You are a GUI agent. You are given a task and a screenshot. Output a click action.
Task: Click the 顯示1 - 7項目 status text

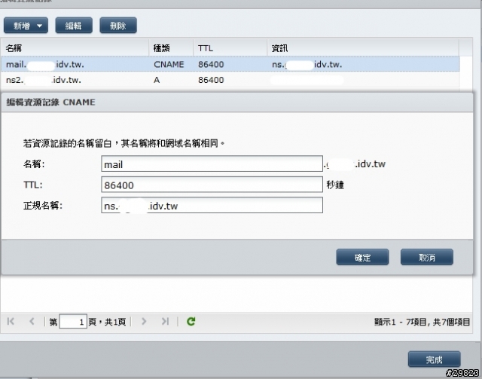coord(422,322)
